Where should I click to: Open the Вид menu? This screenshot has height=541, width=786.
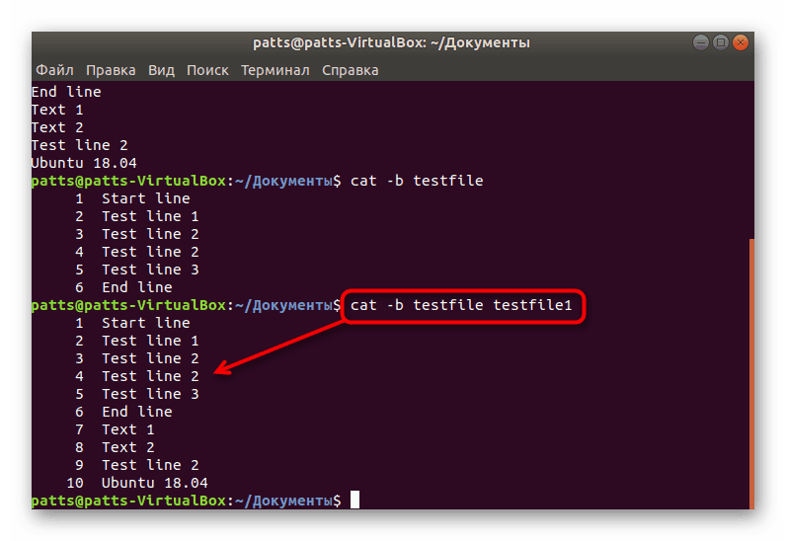[x=161, y=70]
